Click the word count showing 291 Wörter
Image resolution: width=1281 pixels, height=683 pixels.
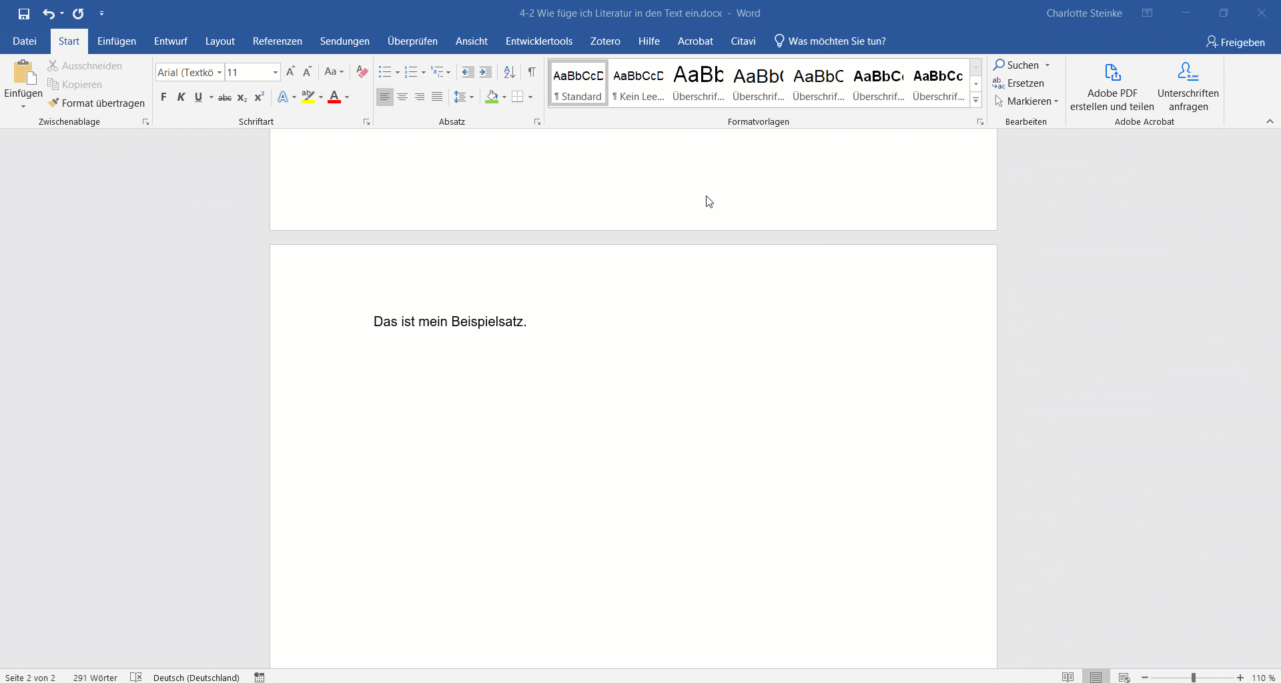point(94,677)
